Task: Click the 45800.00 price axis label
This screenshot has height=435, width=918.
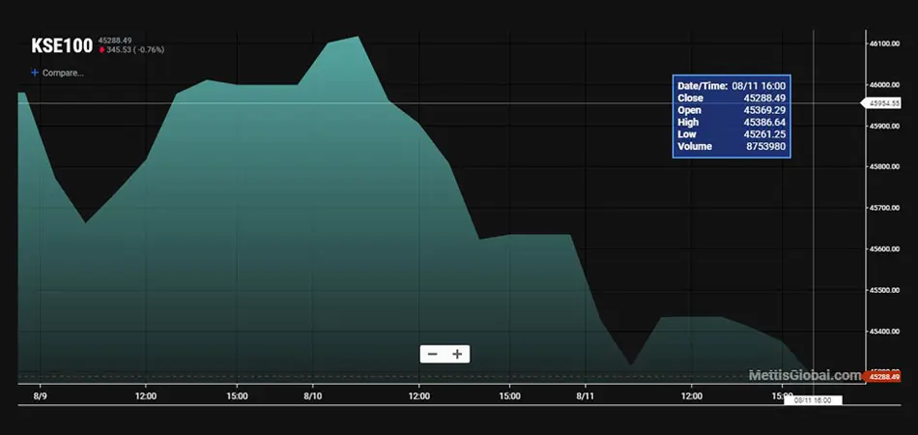Action: point(884,167)
